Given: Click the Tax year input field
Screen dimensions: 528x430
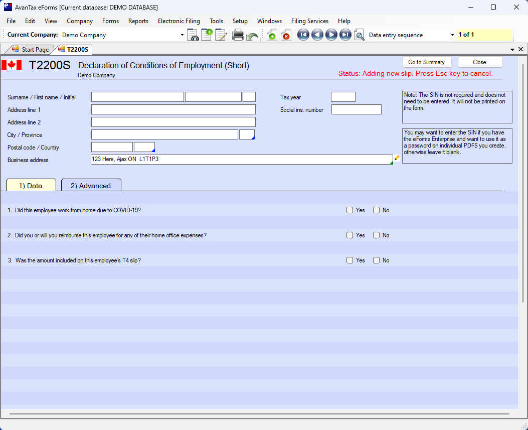Looking at the screenshot, I should coord(343,97).
